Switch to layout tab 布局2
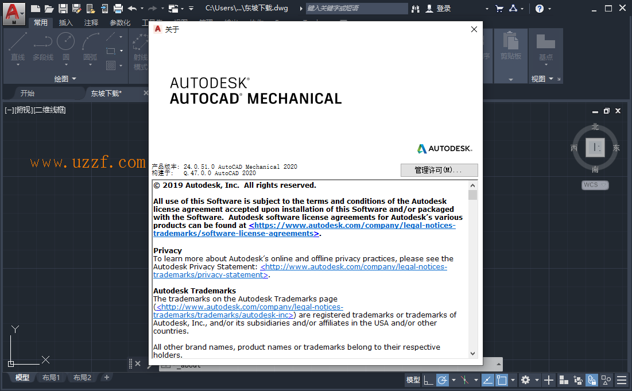 [82, 378]
